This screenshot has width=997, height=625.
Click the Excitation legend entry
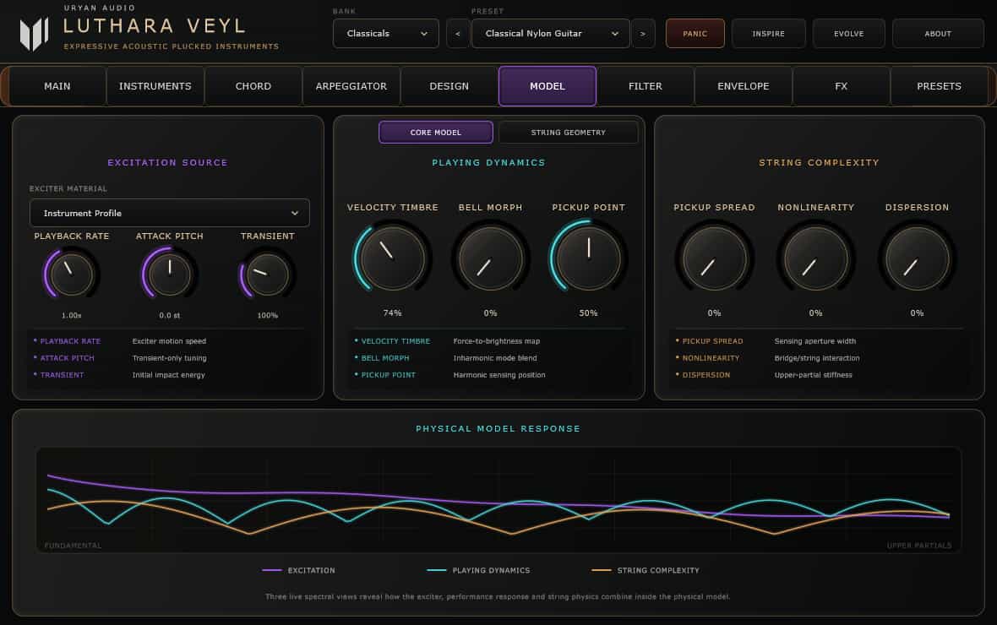coord(299,570)
